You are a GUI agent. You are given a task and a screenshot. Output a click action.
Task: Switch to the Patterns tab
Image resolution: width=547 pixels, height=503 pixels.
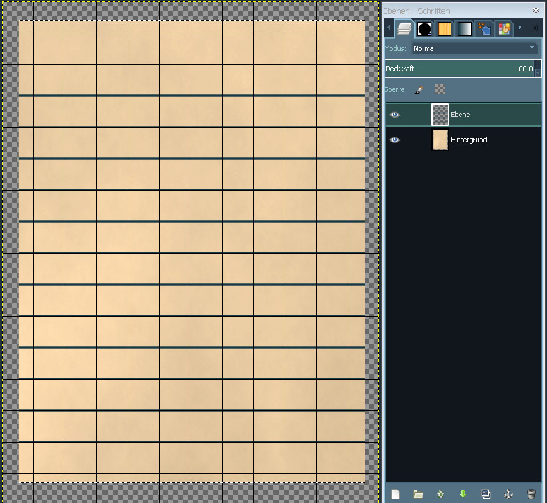click(445, 29)
